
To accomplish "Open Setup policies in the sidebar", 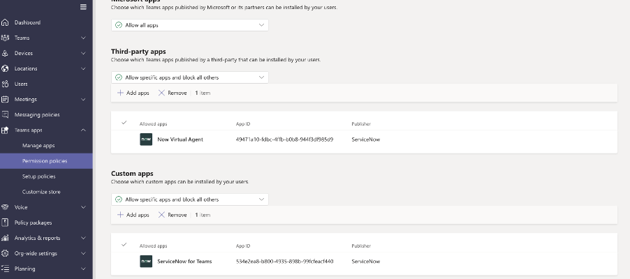I will point(39,176).
